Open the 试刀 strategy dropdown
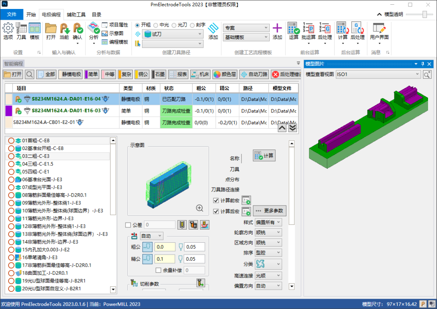 (x=173, y=34)
